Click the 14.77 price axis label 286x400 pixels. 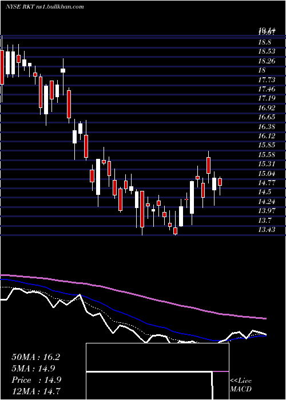tap(267, 183)
